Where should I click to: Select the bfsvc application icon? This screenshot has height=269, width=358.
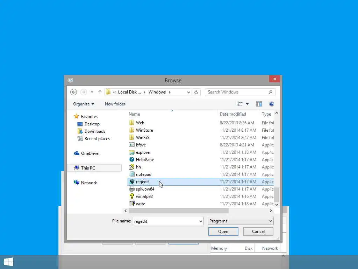[131, 145]
